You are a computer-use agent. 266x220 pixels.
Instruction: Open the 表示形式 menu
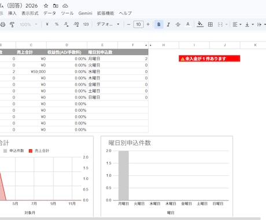[30, 13]
